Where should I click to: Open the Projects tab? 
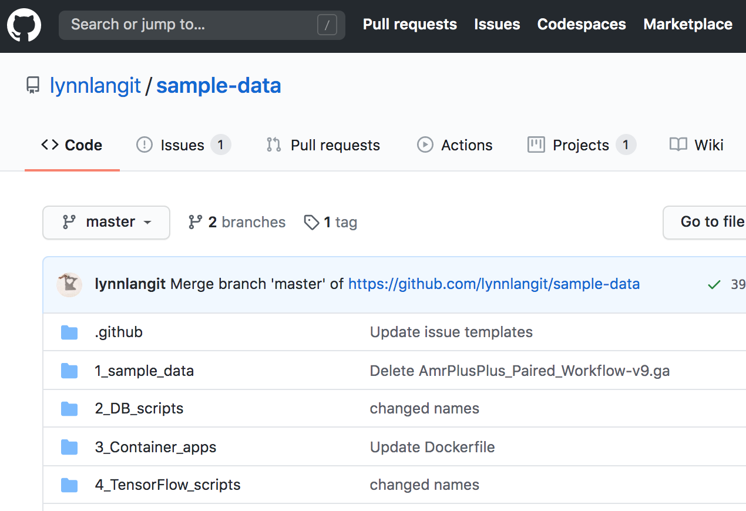[581, 145]
